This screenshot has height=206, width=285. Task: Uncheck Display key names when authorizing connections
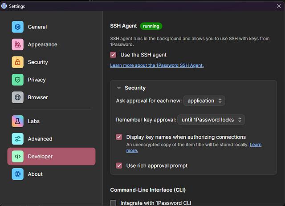point(119,137)
